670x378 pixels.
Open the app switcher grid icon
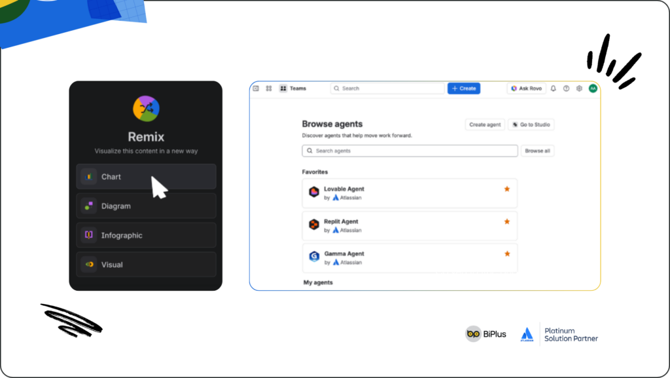(x=269, y=88)
